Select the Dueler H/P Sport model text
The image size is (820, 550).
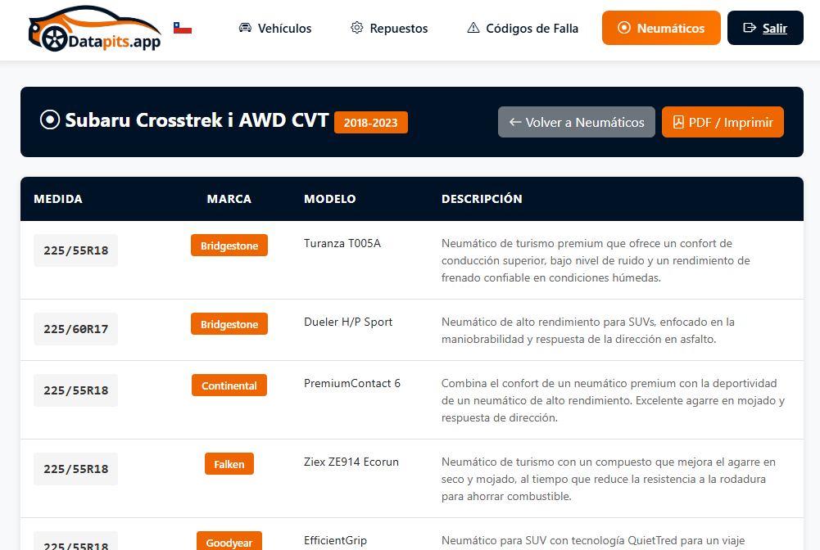point(348,322)
